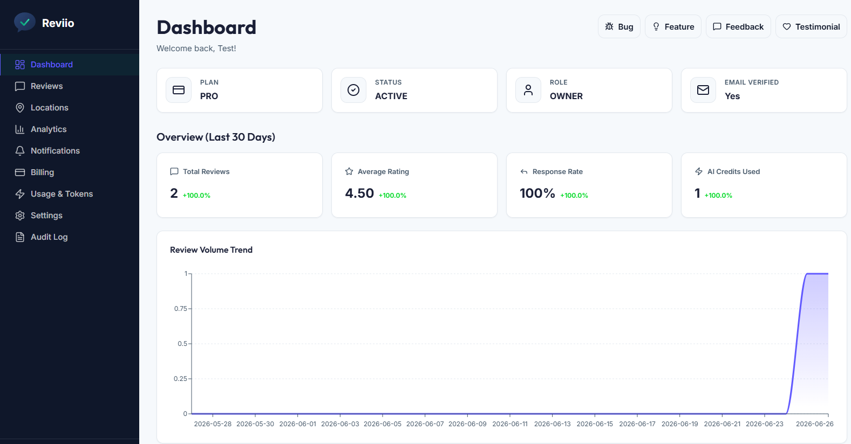Click +100.0% change under Total Reviews

tap(196, 196)
